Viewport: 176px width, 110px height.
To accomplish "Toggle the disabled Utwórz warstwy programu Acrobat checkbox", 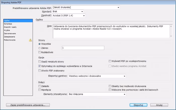I will (110, 66).
